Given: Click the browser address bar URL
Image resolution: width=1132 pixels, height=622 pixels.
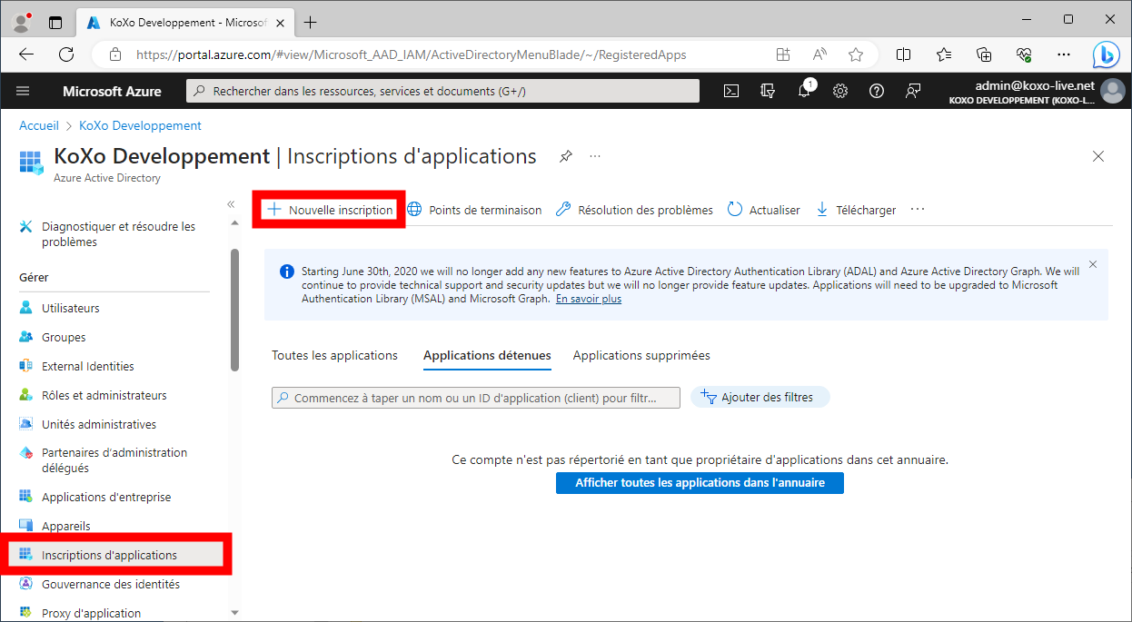Looking at the screenshot, I should pos(412,54).
